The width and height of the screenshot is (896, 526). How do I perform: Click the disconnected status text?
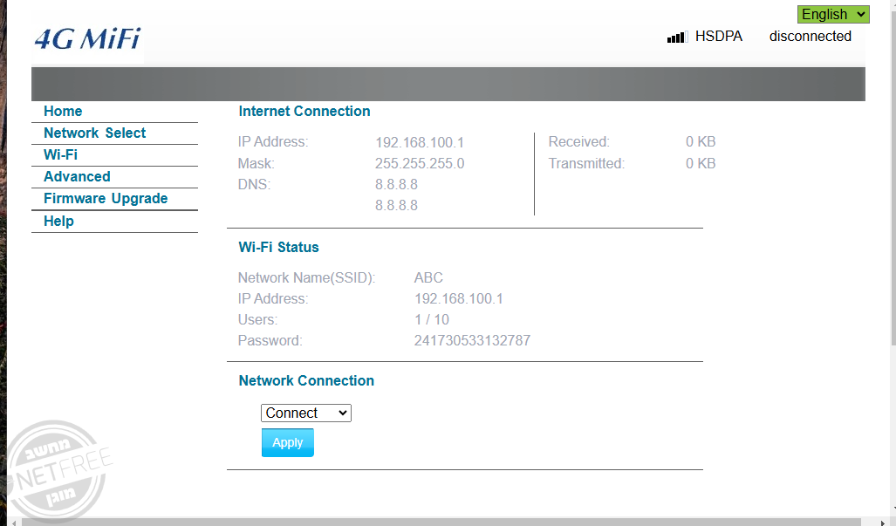(x=810, y=37)
